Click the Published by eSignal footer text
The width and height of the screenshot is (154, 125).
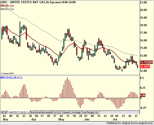[x=129, y=123]
